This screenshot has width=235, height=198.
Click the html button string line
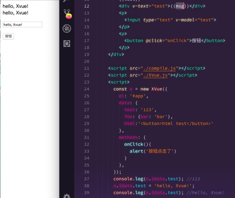169,124
